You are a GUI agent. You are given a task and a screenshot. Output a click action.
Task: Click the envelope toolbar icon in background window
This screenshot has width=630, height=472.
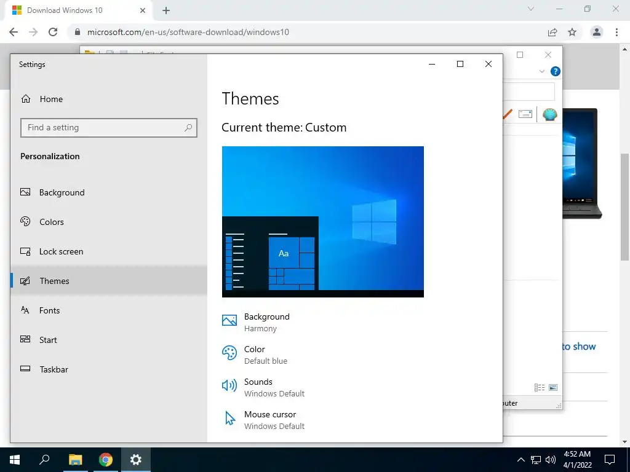tap(525, 114)
